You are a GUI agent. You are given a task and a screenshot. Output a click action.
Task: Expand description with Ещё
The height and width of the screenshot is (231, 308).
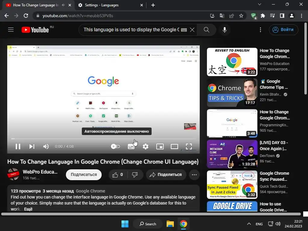28,209
